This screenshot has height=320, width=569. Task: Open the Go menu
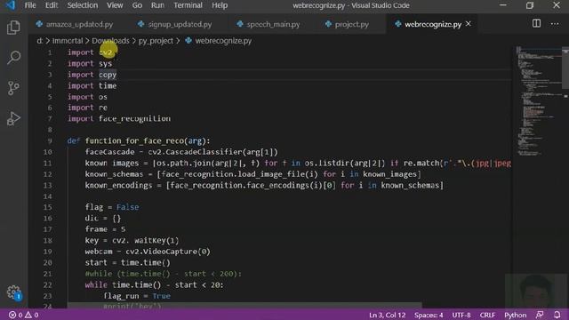point(137,5)
